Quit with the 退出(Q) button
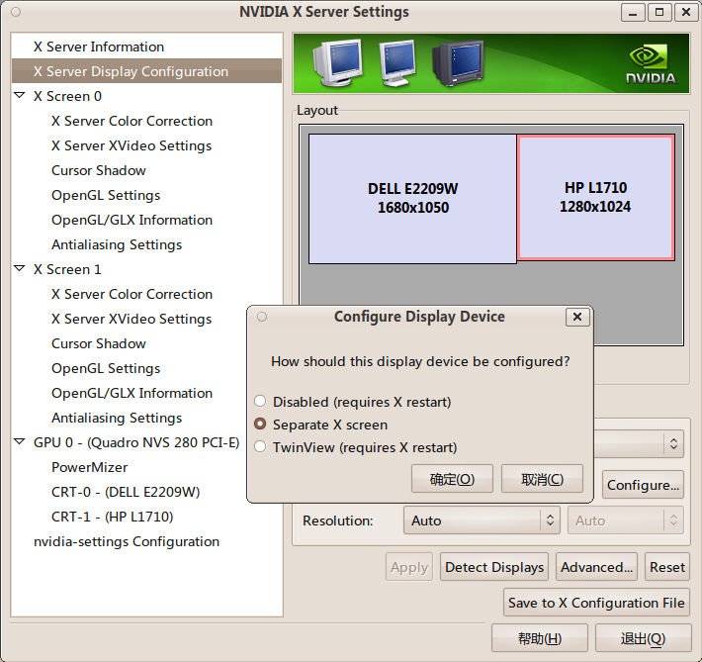Viewport: 702px width, 662px height. 643,638
